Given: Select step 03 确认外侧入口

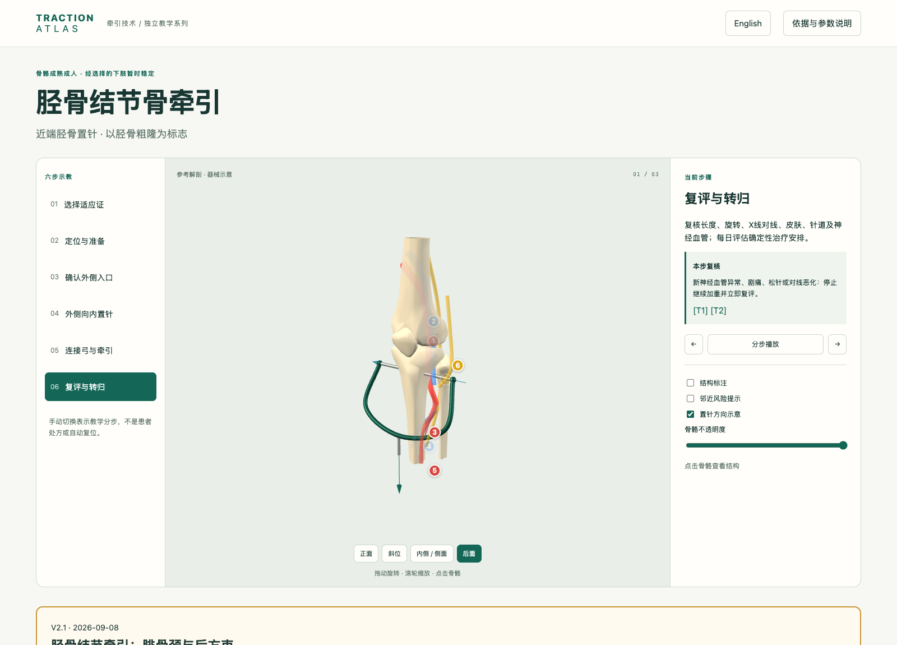Looking at the screenshot, I should point(100,278).
